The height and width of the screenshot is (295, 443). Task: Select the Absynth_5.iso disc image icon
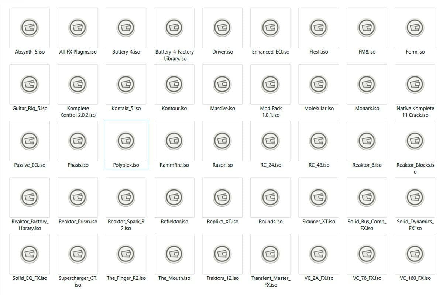click(x=30, y=28)
